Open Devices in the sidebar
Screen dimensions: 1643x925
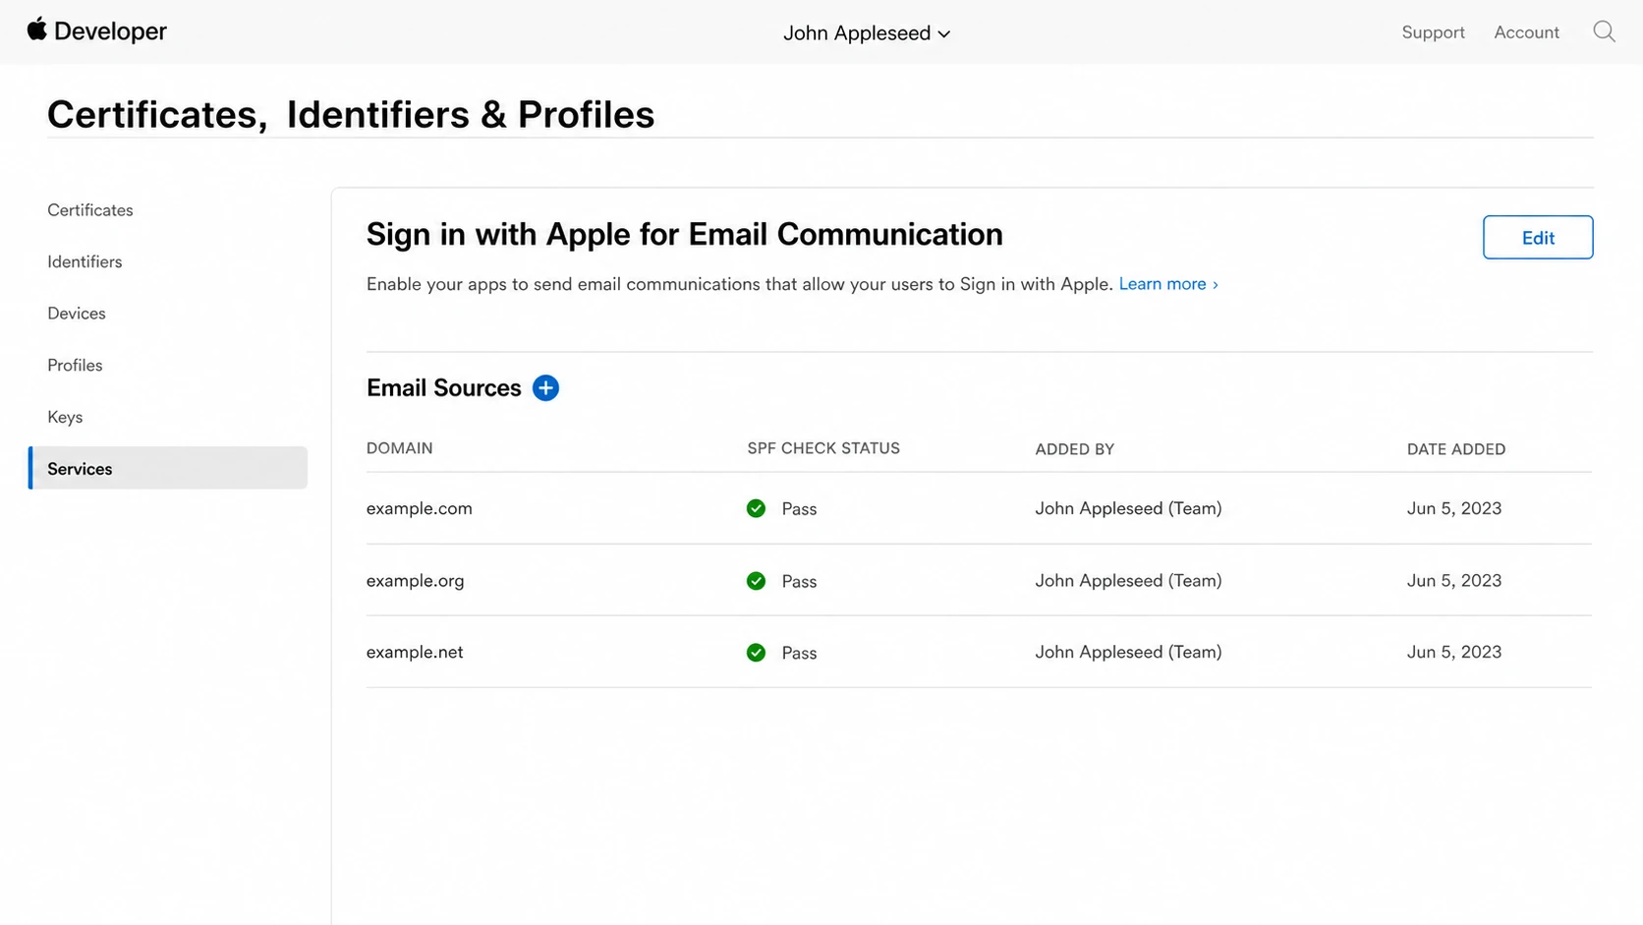pos(77,314)
